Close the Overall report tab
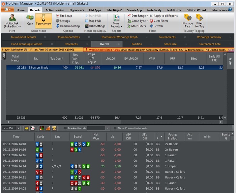Viewport: 236px width, 193px height. pyautogui.click(x=119, y=44)
